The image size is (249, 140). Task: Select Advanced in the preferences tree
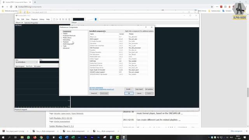66,48
